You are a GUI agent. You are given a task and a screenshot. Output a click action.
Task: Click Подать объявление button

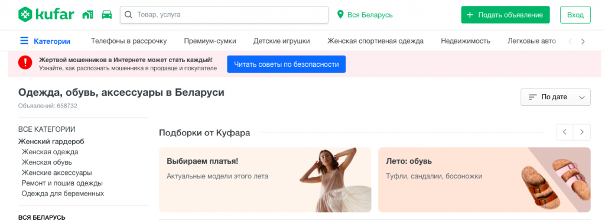click(506, 15)
